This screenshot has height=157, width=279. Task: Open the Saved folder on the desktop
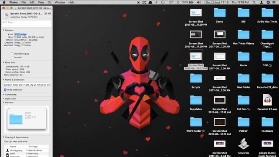click(x=220, y=13)
